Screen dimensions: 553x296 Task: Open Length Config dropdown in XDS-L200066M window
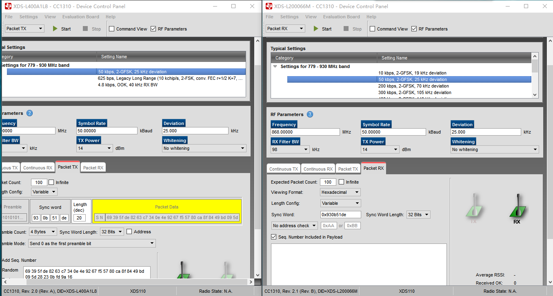click(341, 203)
